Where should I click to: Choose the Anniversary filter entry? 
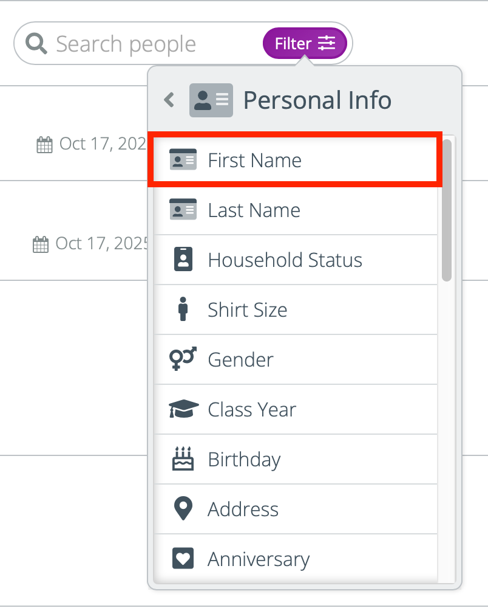click(296, 559)
